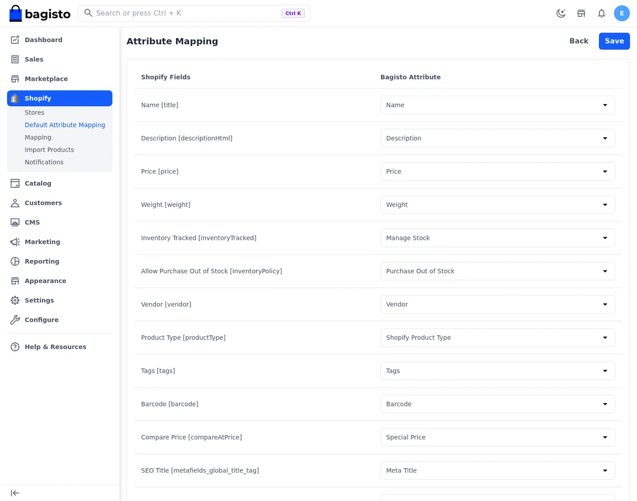The height and width of the screenshot is (501, 637).
Task: Click the Help & Resources question icon
Action: tap(15, 347)
